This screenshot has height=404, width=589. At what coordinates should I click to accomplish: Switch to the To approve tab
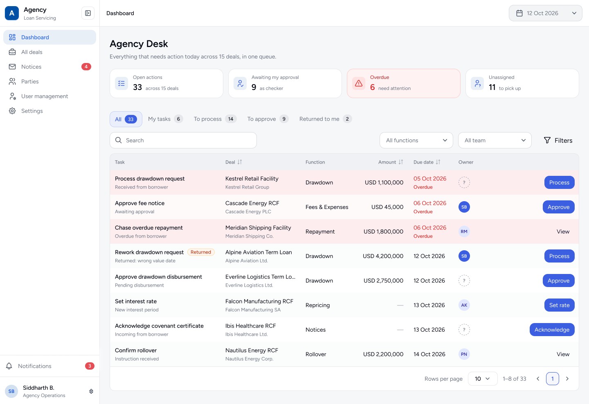tap(268, 119)
